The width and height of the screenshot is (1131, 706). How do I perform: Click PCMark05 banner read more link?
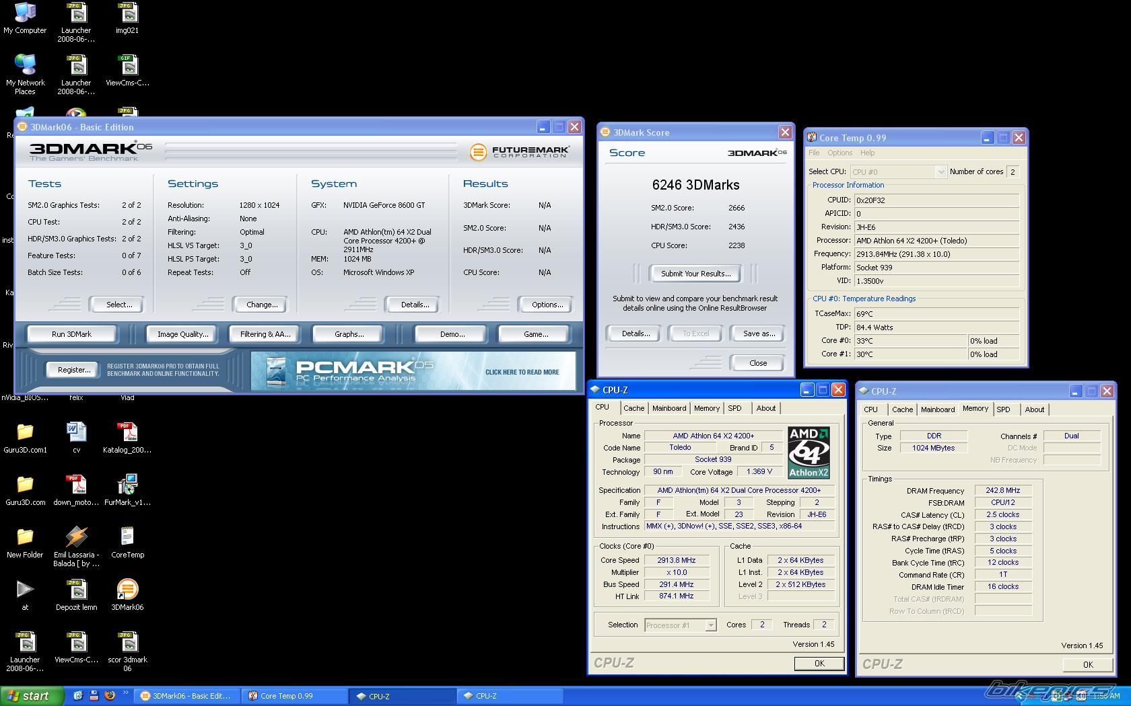click(522, 372)
